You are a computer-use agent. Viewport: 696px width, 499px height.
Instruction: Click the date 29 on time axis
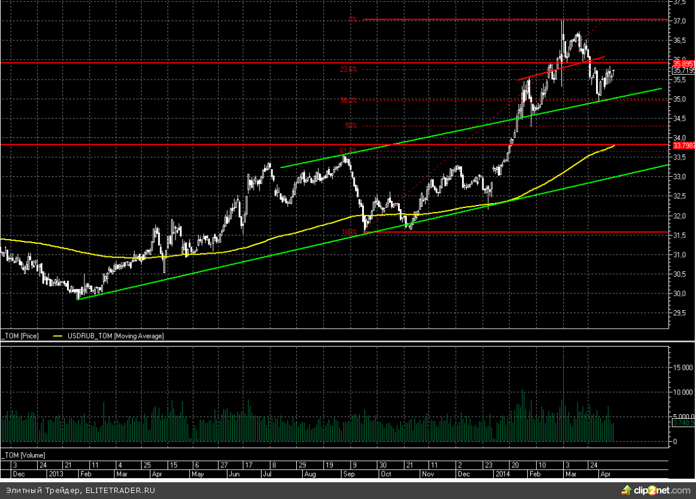click(x=302, y=465)
